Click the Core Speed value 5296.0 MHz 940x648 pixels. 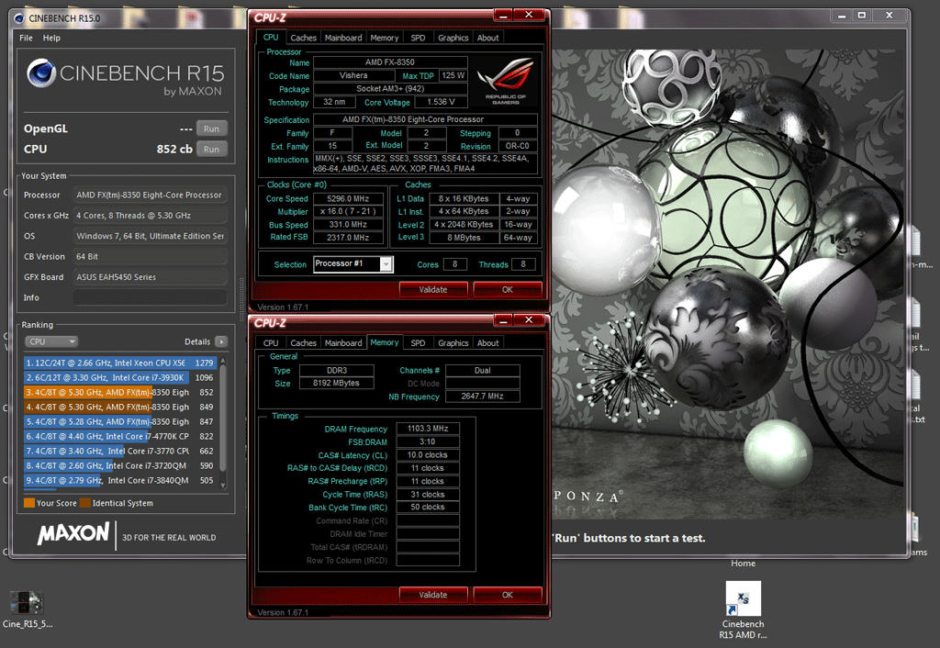[348, 198]
